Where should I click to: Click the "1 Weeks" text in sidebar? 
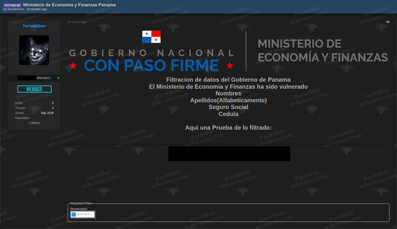click(34, 123)
